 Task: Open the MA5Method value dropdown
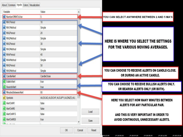tap(57, 71)
